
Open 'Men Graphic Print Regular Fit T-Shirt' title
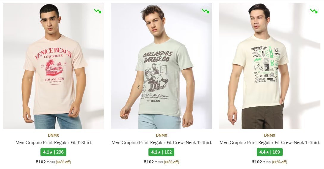click(x=53, y=143)
